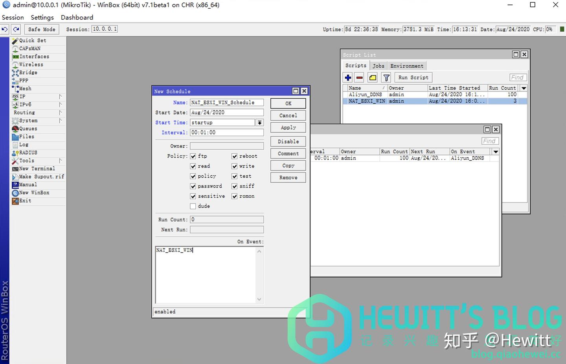
Task: Expand Routing submenu in sidebar
Action: (x=60, y=113)
